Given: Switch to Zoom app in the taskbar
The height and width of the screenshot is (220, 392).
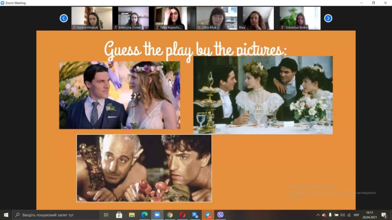Looking at the screenshot, I should point(157,215).
